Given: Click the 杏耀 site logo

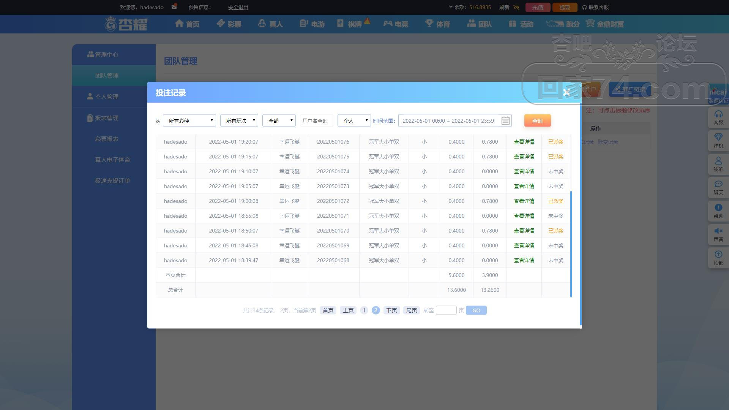Looking at the screenshot, I should 126,24.
